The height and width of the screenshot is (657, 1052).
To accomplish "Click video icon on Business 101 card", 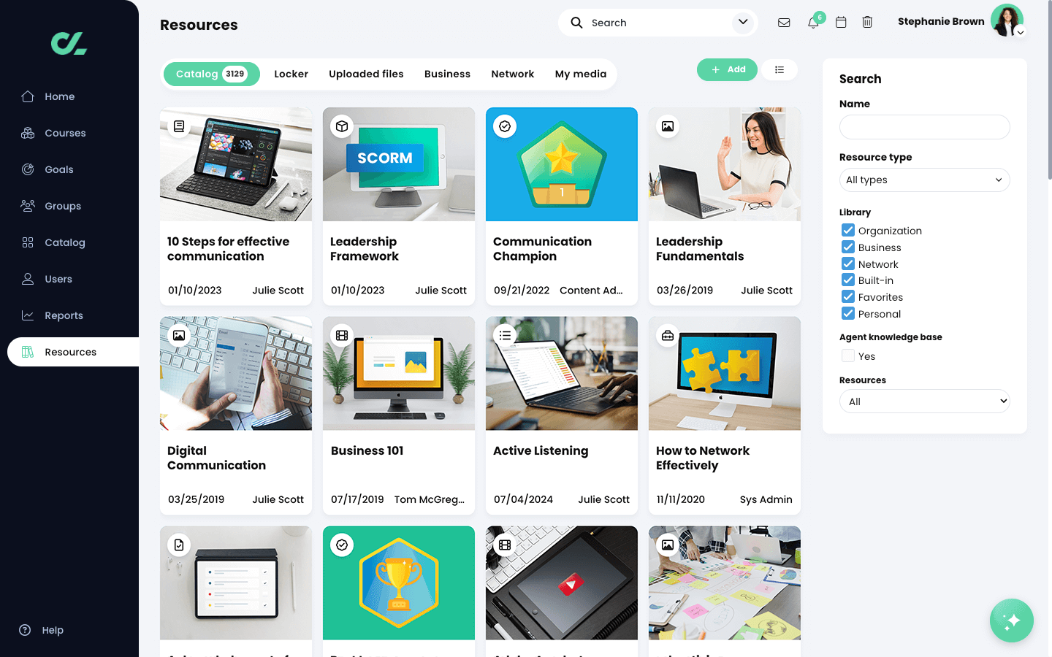I will pyautogui.click(x=342, y=336).
